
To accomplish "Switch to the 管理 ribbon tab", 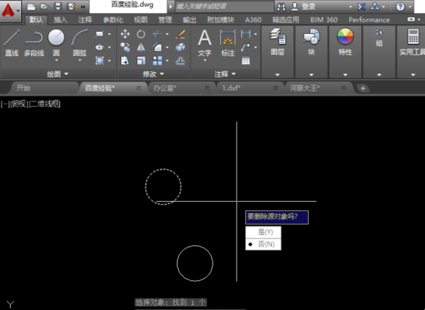I will pos(165,20).
